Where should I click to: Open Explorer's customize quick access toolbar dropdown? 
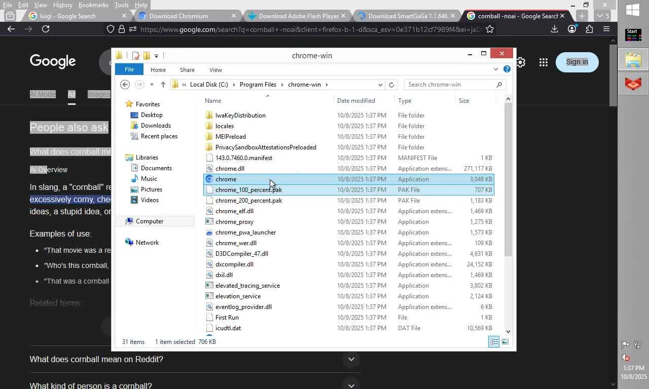(156, 56)
